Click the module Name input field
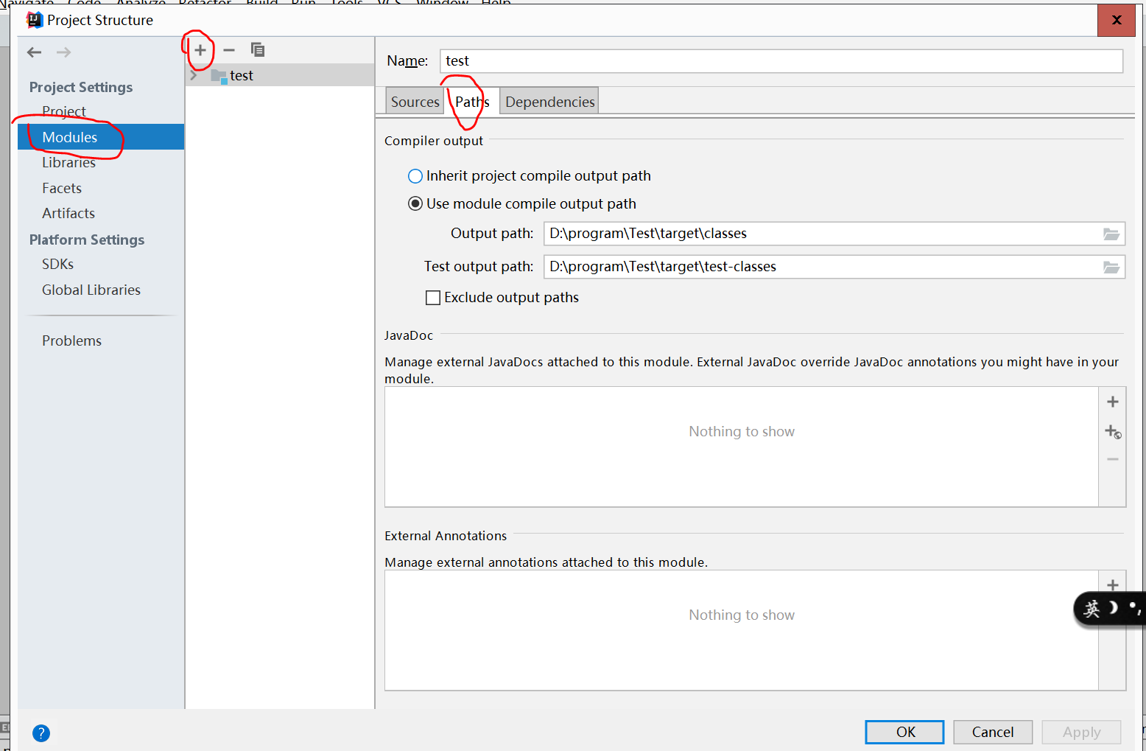 point(781,61)
